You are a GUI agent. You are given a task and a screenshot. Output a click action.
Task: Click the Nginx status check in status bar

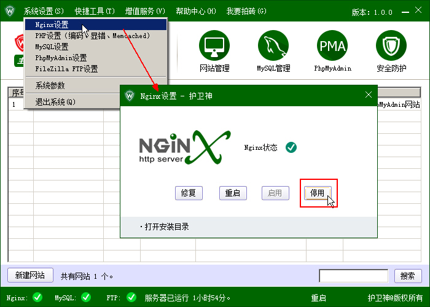coord(37,298)
